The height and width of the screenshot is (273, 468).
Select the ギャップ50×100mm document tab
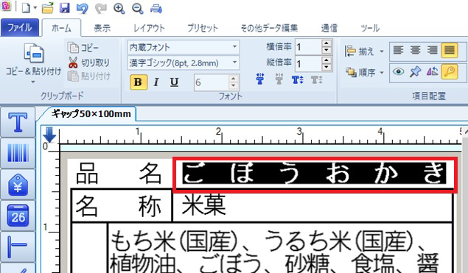pos(91,114)
